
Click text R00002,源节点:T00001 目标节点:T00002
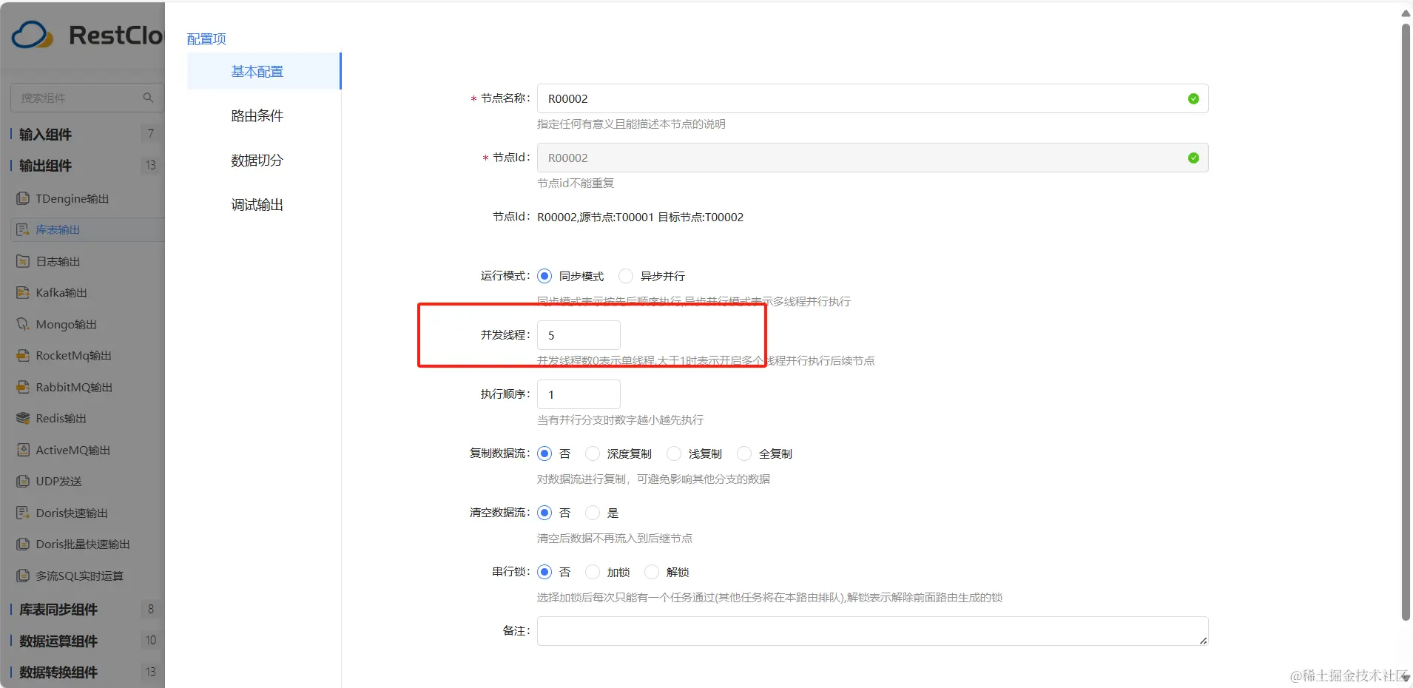(x=640, y=217)
